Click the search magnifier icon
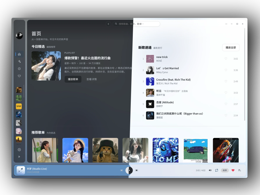The image size is (260, 195). point(116,24)
